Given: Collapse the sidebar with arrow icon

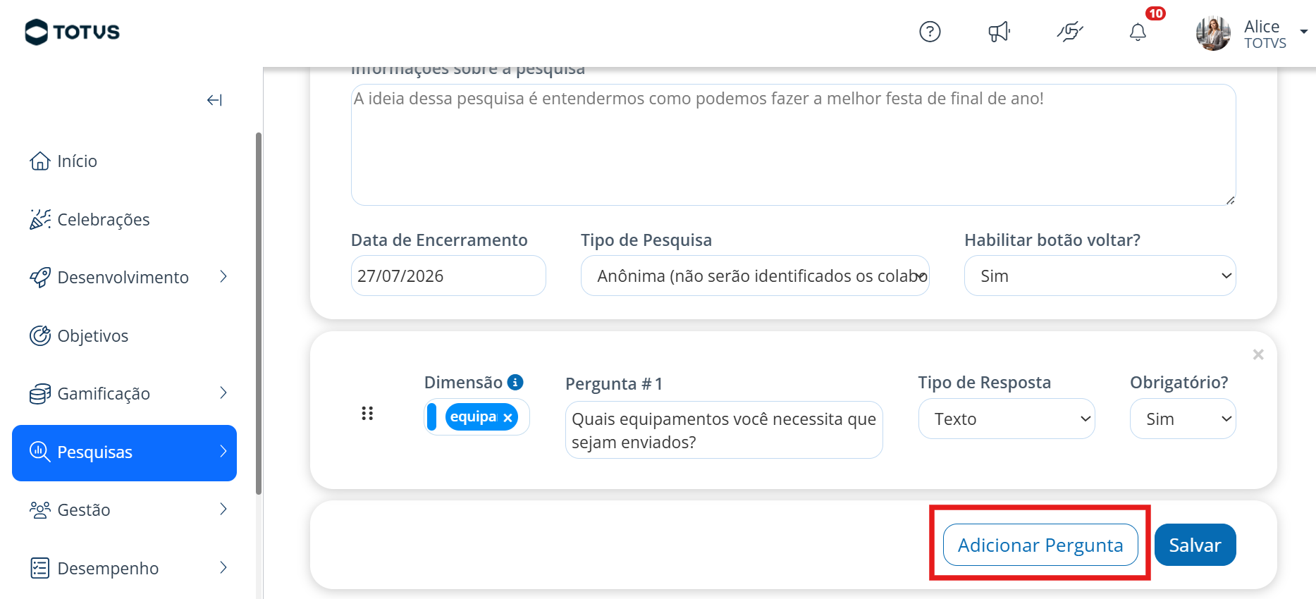Looking at the screenshot, I should click(214, 100).
